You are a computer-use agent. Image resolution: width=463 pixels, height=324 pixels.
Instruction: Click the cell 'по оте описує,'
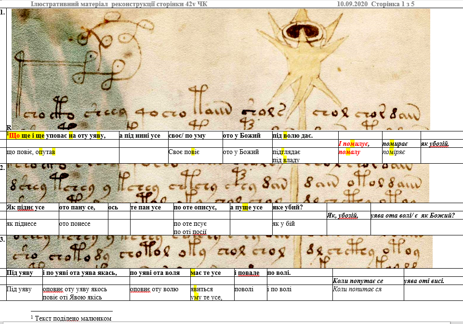click(202, 207)
